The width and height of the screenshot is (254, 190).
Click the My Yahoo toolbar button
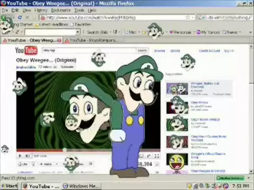(208, 32)
